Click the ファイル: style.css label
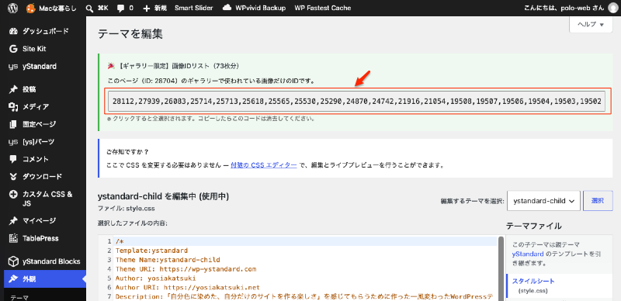 [x=126, y=208]
